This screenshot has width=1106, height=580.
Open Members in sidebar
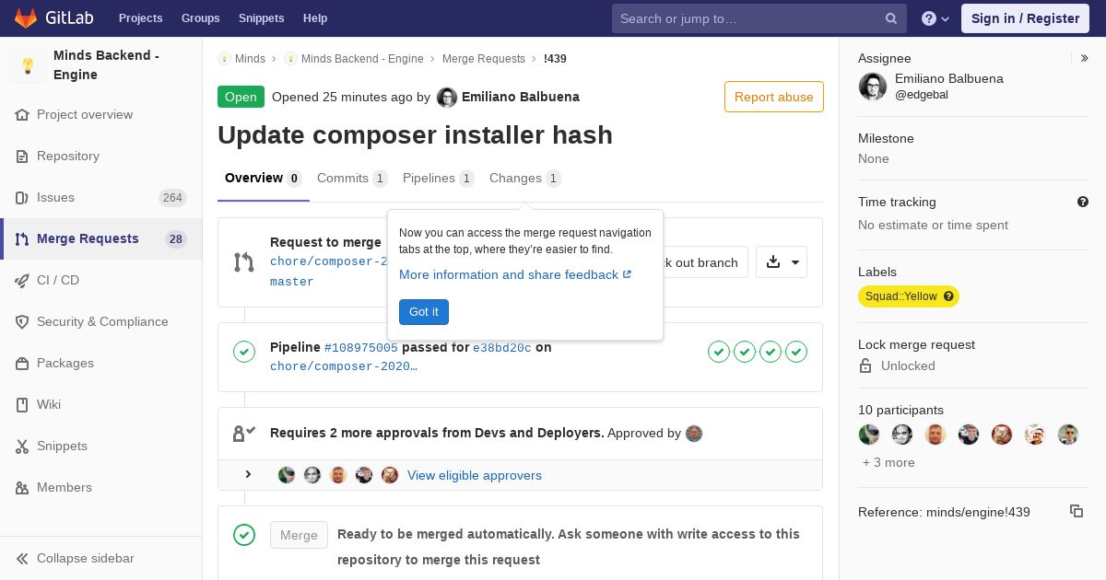[x=101, y=488]
